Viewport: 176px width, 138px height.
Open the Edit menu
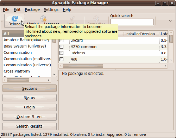click(17, 10)
